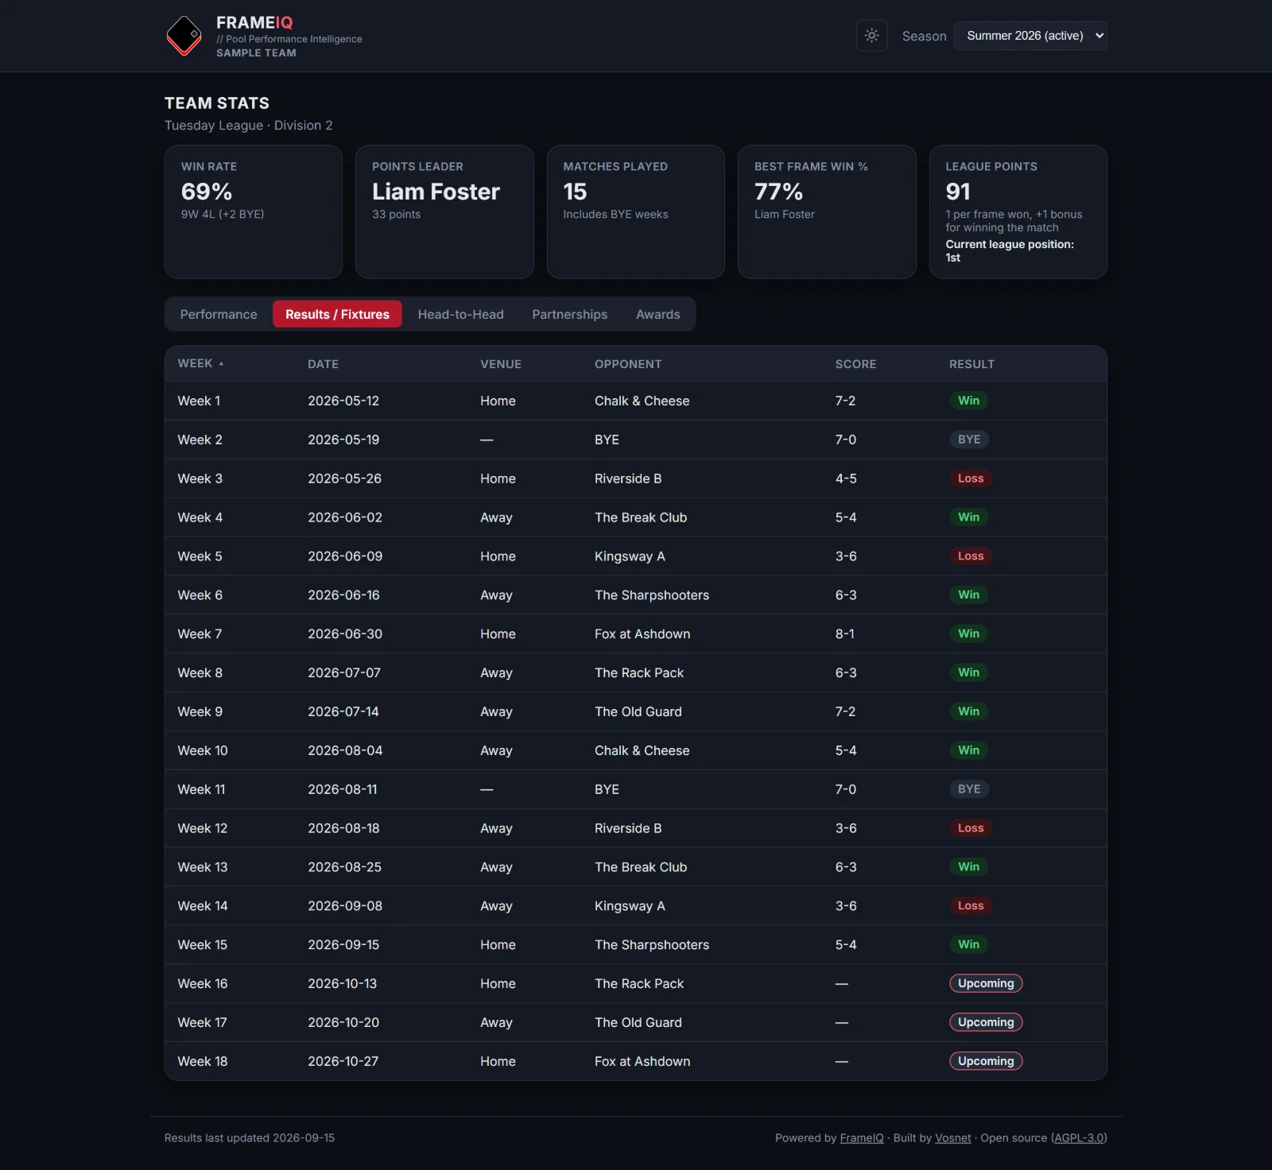Click The Sharpshooters in Week 15 row
The width and height of the screenshot is (1272, 1170).
pyautogui.click(x=652, y=944)
